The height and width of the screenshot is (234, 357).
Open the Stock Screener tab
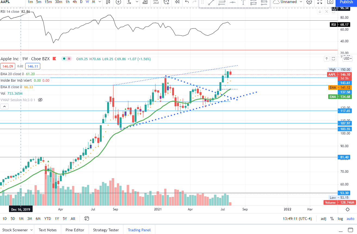pos(15,230)
